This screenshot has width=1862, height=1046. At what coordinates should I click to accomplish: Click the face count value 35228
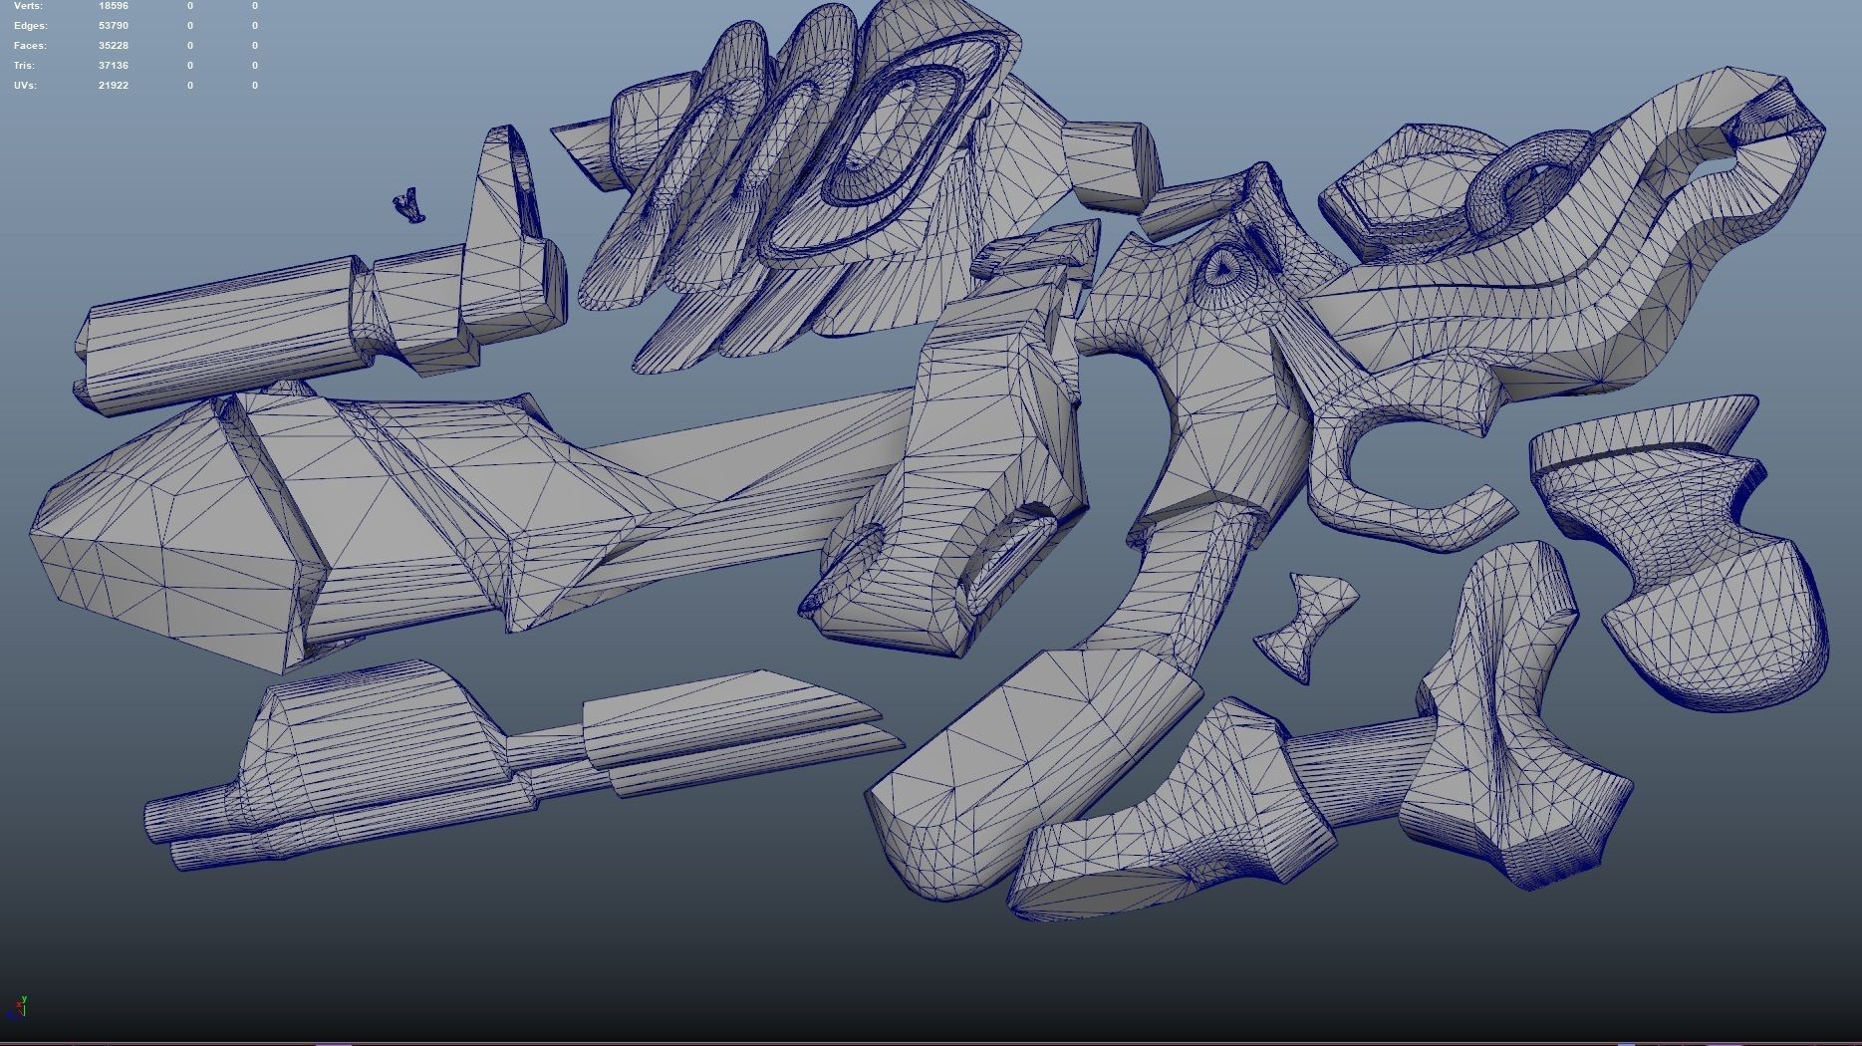pos(114,46)
